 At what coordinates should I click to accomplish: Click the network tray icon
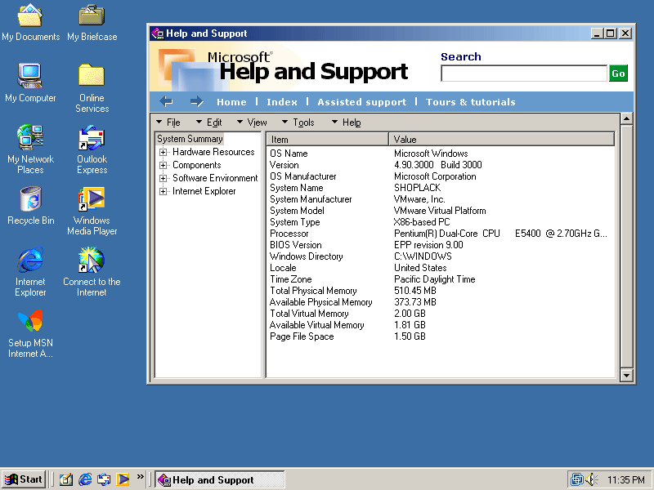click(577, 479)
